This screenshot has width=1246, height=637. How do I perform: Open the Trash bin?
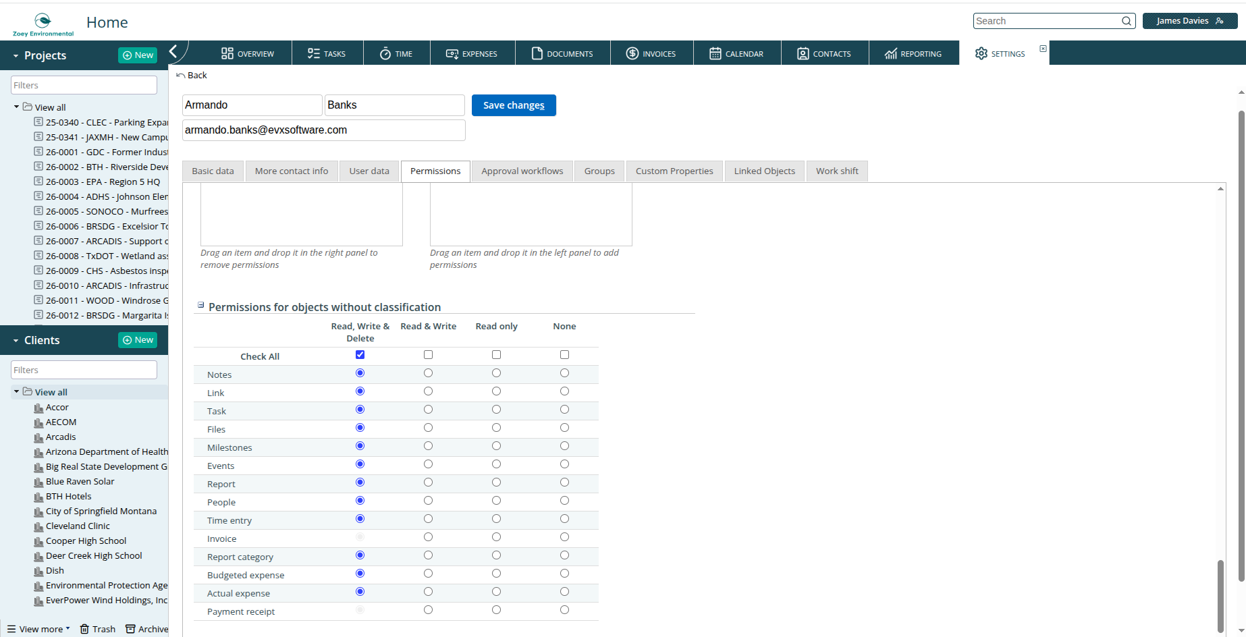97,629
